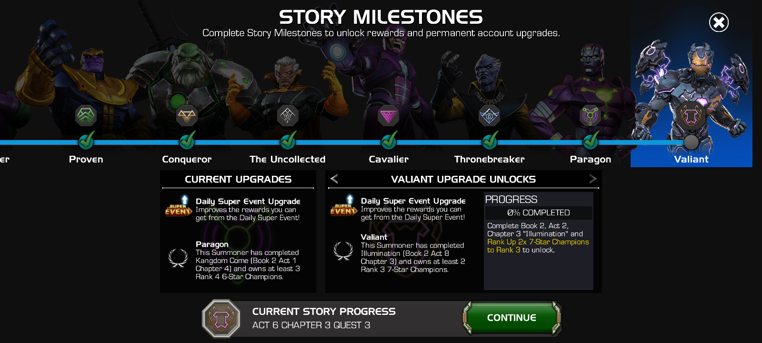Click the green checkmark under Proven

[86, 141]
